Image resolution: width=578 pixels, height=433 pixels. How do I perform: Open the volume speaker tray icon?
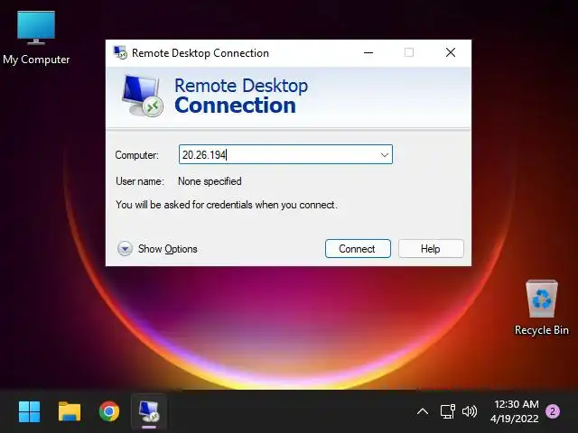pos(470,411)
